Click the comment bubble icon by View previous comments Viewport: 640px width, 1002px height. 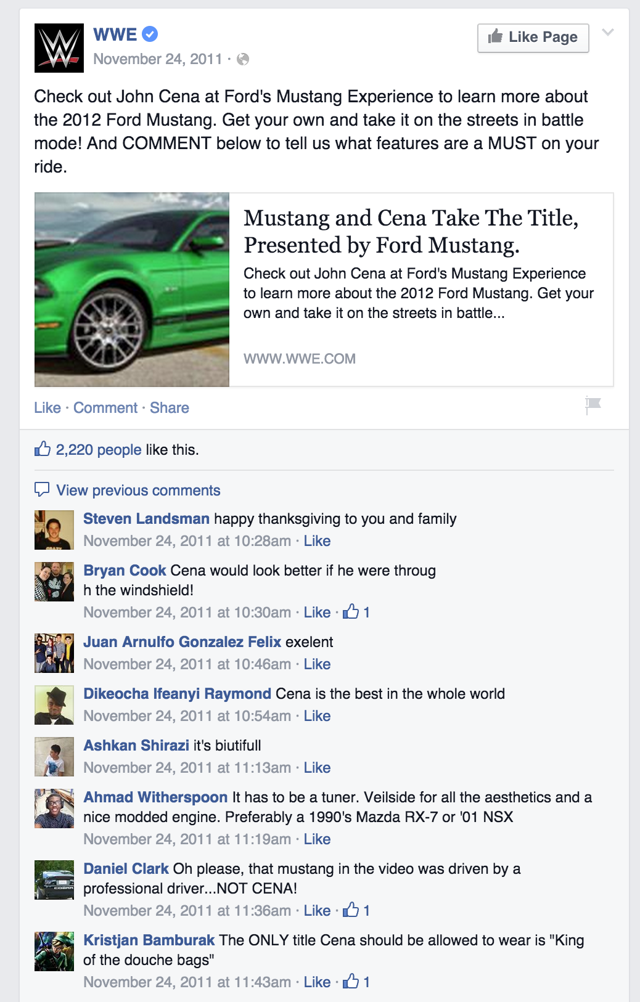pos(42,489)
